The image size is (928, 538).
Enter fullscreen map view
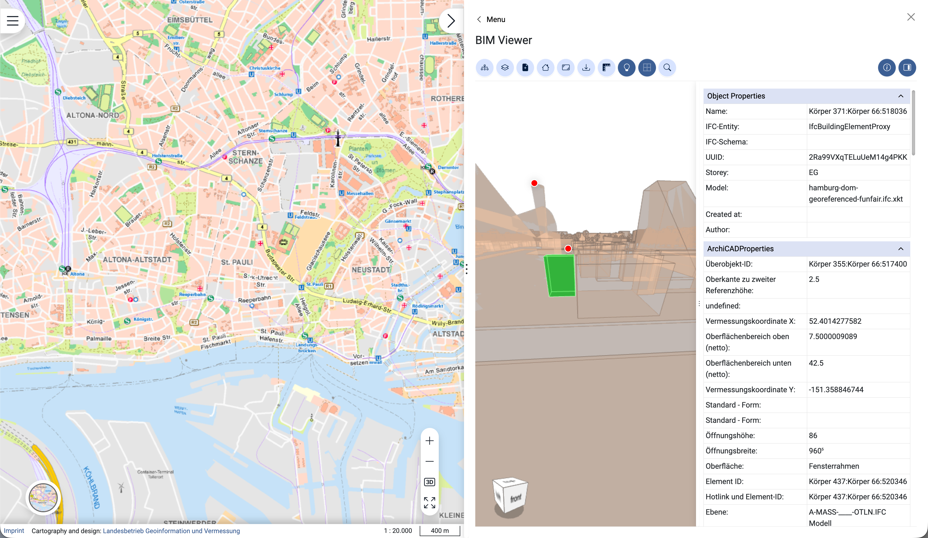(429, 503)
